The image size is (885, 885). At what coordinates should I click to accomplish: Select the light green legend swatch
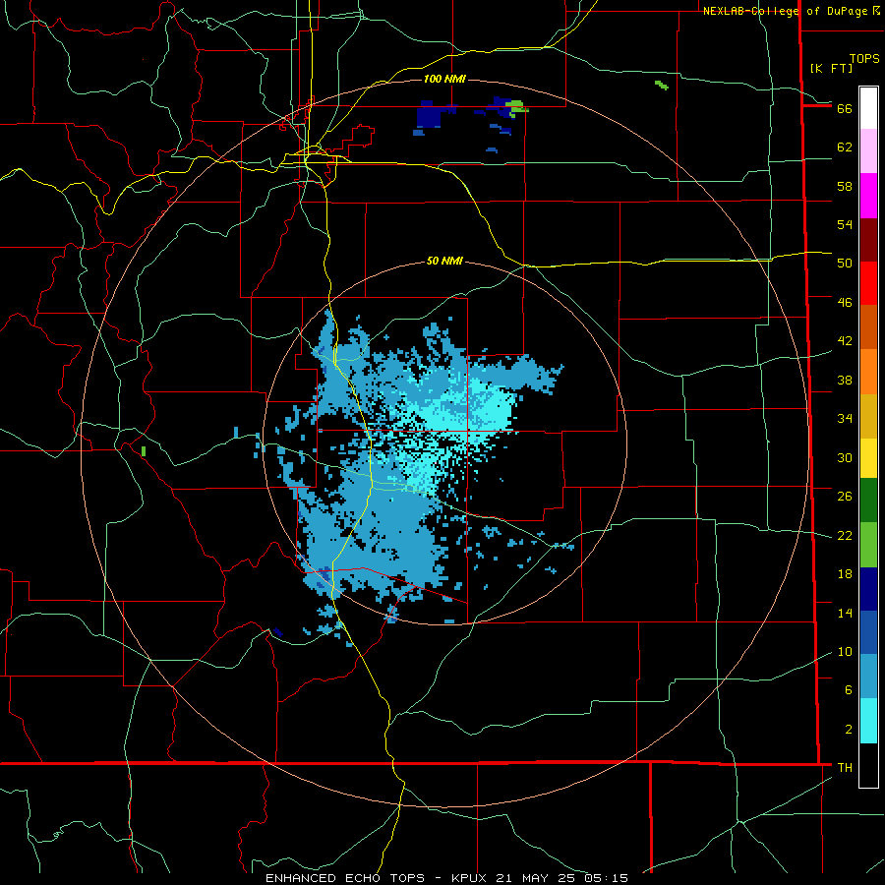pos(868,545)
